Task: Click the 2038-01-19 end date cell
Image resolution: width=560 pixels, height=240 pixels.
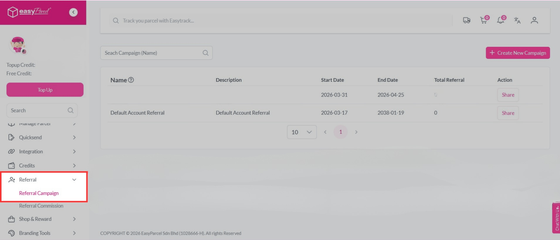Action: point(391,113)
